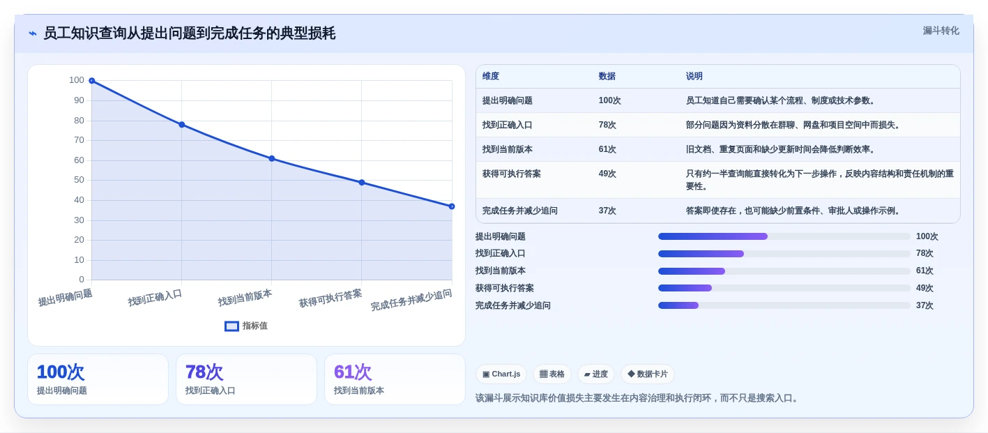The image size is (988, 433).
Task: Click the footer note starting 该漏斗展示知识库
Action: click(x=638, y=398)
